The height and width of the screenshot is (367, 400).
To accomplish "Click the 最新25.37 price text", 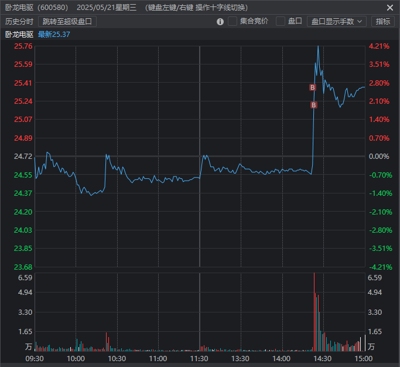I will [54, 34].
